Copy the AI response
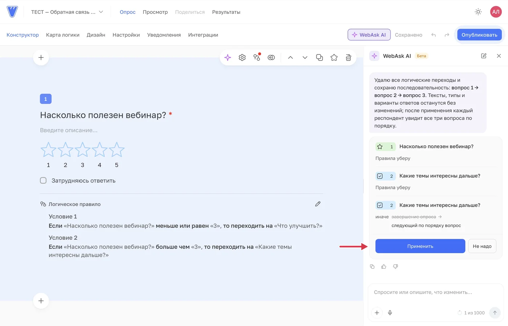The height and width of the screenshot is (326, 508). [372, 267]
